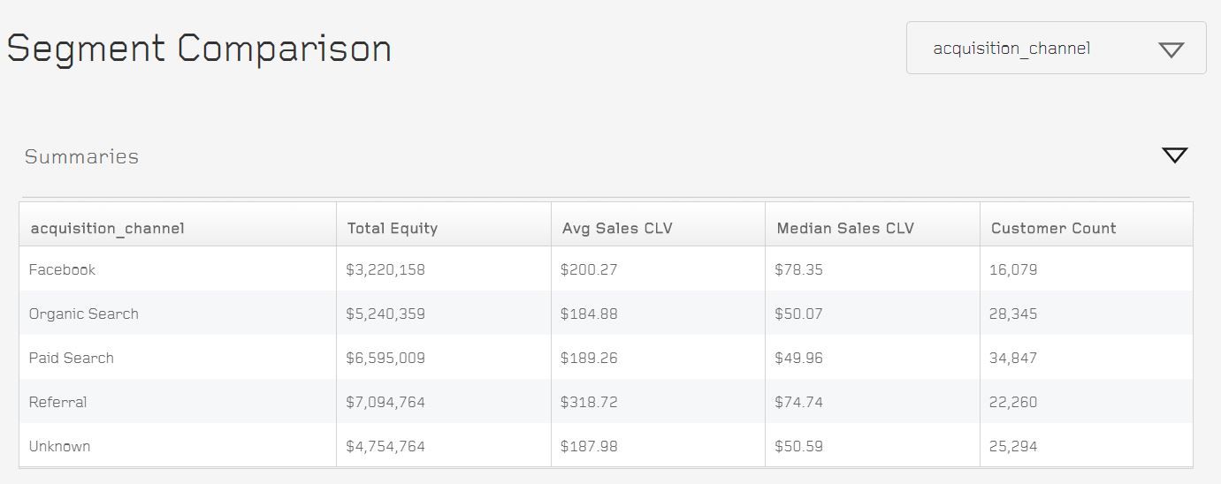Viewport: 1221px width, 484px height.
Task: Click Paid Search customer count 34,847
Action: coord(1013,358)
